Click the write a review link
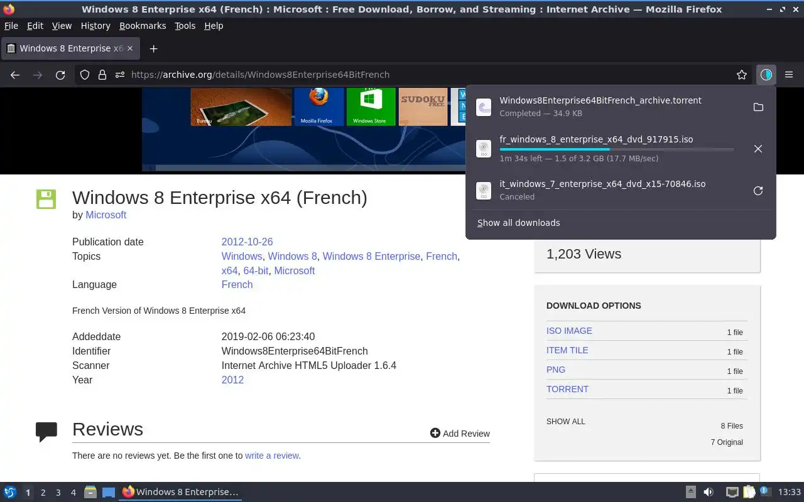 pos(272,456)
